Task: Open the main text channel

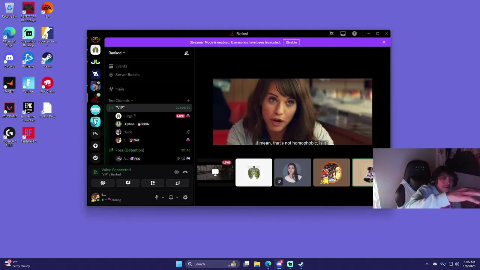Action: (149, 89)
